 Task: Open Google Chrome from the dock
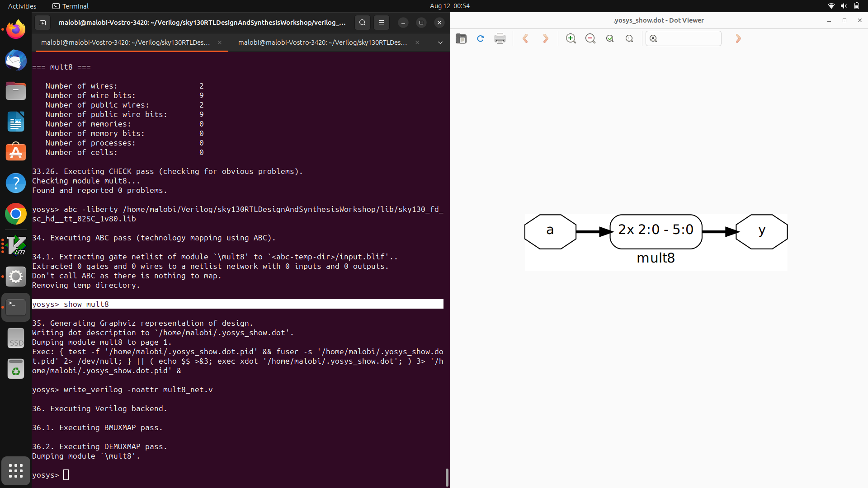[x=16, y=214]
